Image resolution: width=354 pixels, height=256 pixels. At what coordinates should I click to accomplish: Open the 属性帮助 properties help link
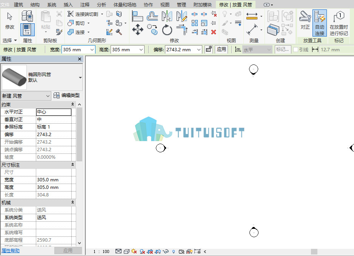pyautogui.click(x=11, y=251)
